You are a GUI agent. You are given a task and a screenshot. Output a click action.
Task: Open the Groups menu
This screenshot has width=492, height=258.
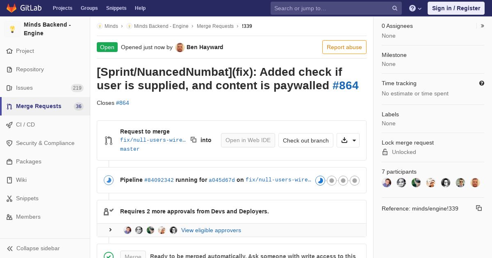[89, 8]
